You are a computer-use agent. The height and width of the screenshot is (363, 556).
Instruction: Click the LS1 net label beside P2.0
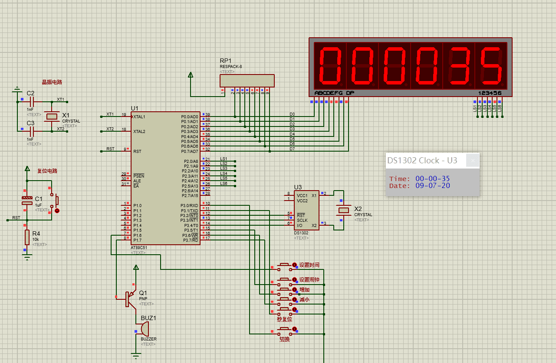(x=224, y=159)
